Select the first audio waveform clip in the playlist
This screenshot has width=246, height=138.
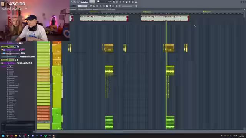pyautogui.click(x=104, y=18)
